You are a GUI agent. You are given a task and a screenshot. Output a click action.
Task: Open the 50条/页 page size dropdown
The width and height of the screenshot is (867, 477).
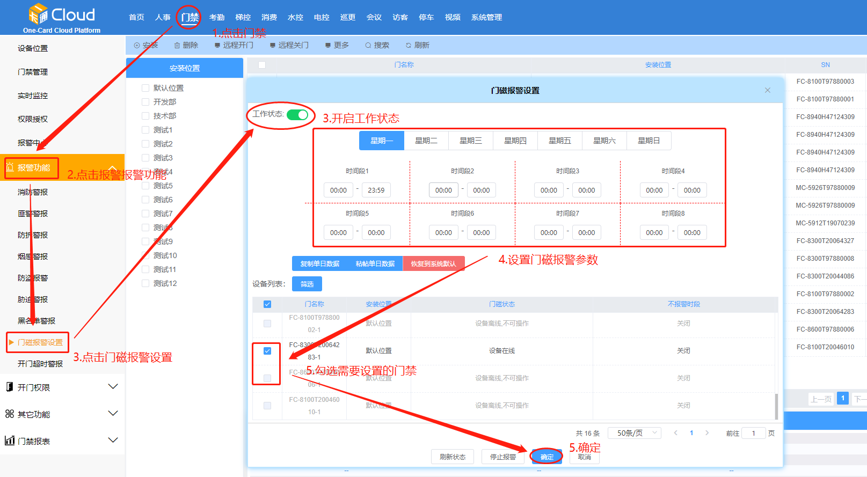634,433
